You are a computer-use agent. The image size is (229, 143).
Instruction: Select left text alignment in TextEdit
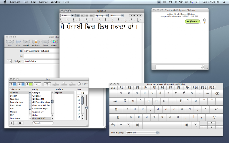coord(78,15)
